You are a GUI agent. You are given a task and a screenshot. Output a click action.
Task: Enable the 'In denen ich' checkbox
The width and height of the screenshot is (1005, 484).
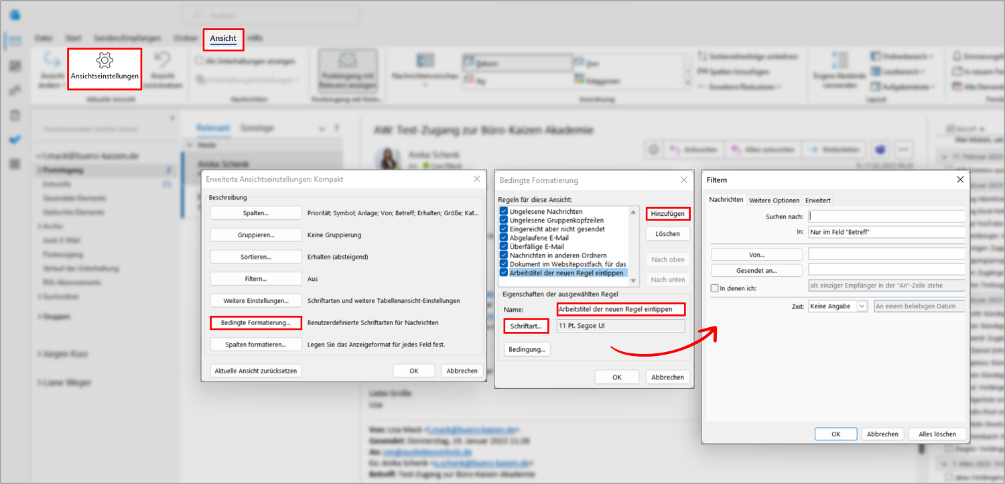tap(714, 288)
